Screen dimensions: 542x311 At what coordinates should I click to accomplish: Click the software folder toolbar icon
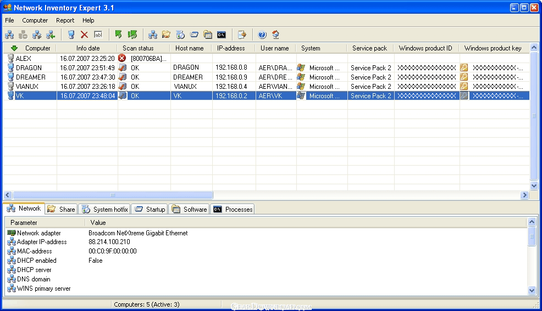[x=208, y=35]
